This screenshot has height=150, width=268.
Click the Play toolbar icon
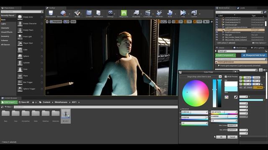183,14
